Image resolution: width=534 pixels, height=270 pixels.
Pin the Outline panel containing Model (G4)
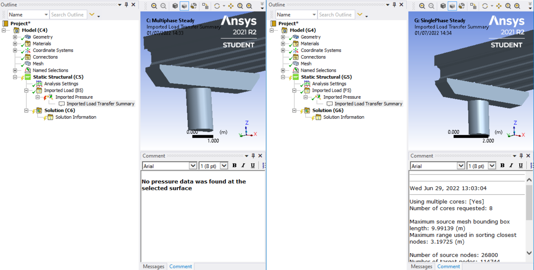coord(394,4)
